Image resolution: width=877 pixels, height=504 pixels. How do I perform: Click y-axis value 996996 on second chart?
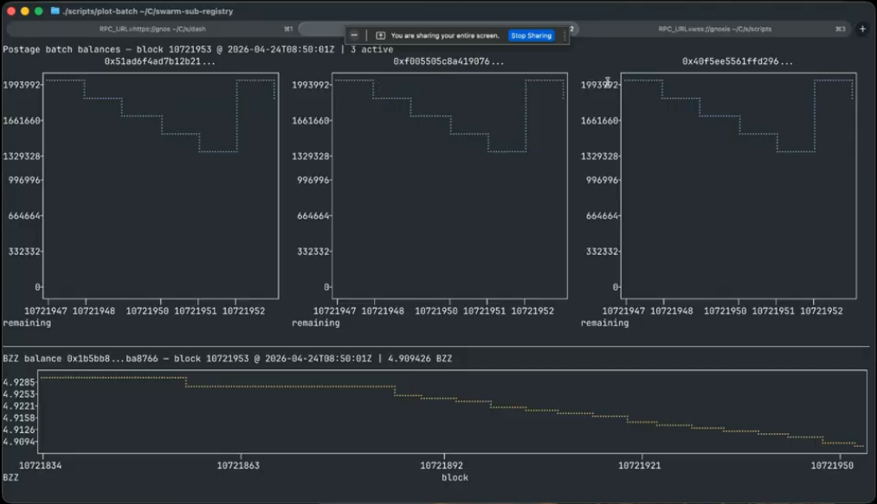click(x=313, y=180)
